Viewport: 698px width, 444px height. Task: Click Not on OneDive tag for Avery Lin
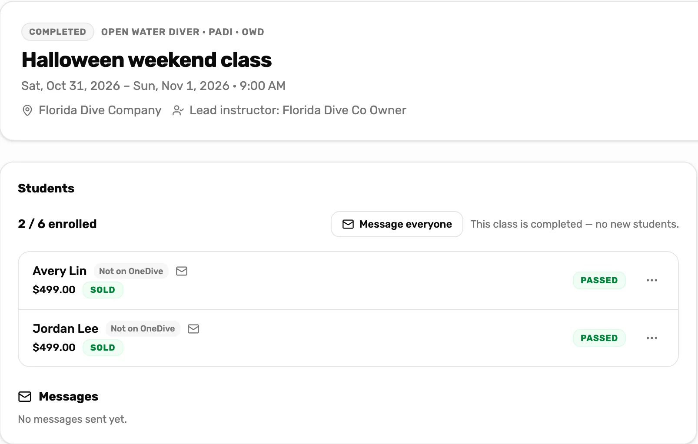[131, 271]
